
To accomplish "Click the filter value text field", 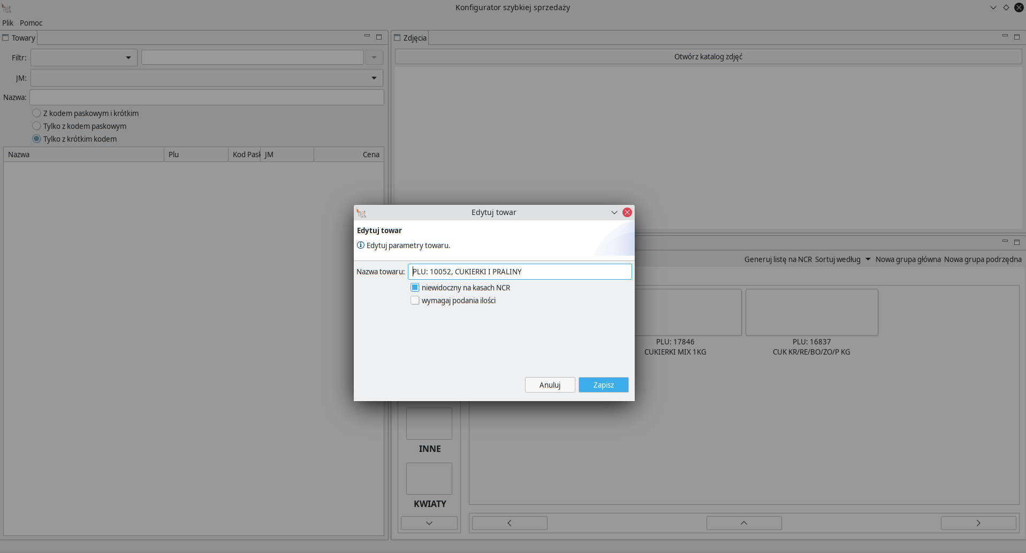I will (253, 58).
